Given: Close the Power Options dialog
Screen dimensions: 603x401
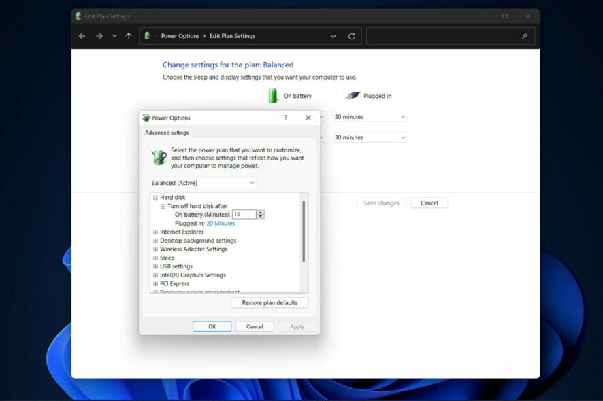Looking at the screenshot, I should coord(308,118).
